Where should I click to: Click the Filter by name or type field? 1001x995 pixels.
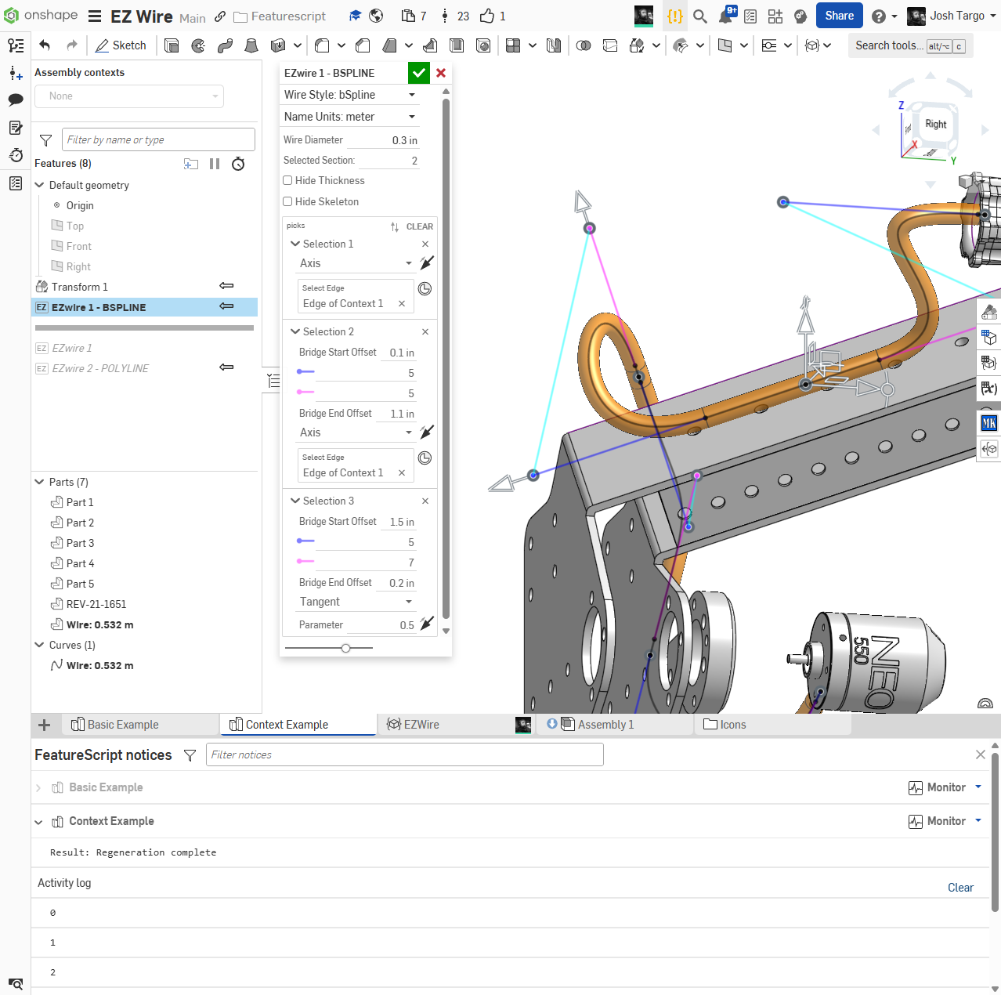click(x=158, y=139)
